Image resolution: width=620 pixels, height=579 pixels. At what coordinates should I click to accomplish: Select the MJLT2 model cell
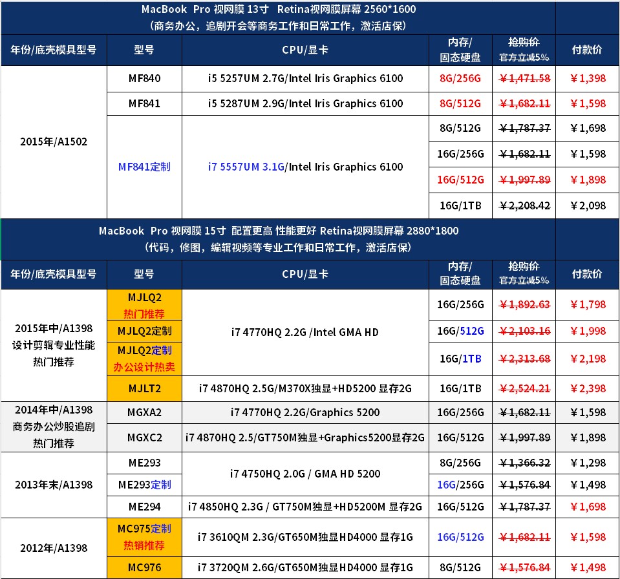click(144, 388)
